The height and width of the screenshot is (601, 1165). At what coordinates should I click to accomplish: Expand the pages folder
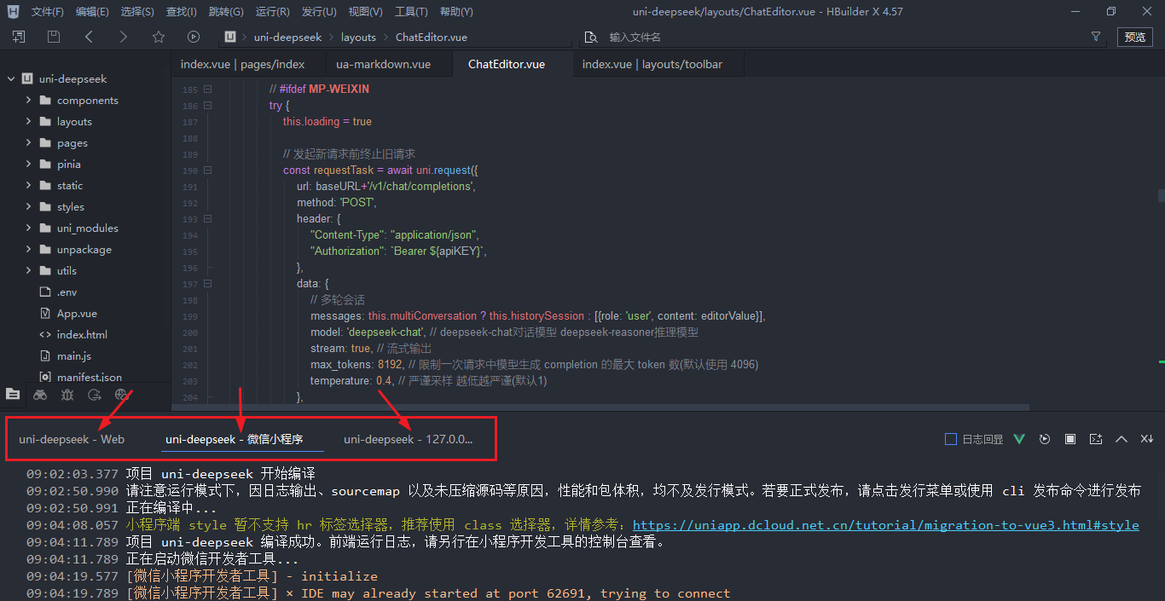coord(28,142)
